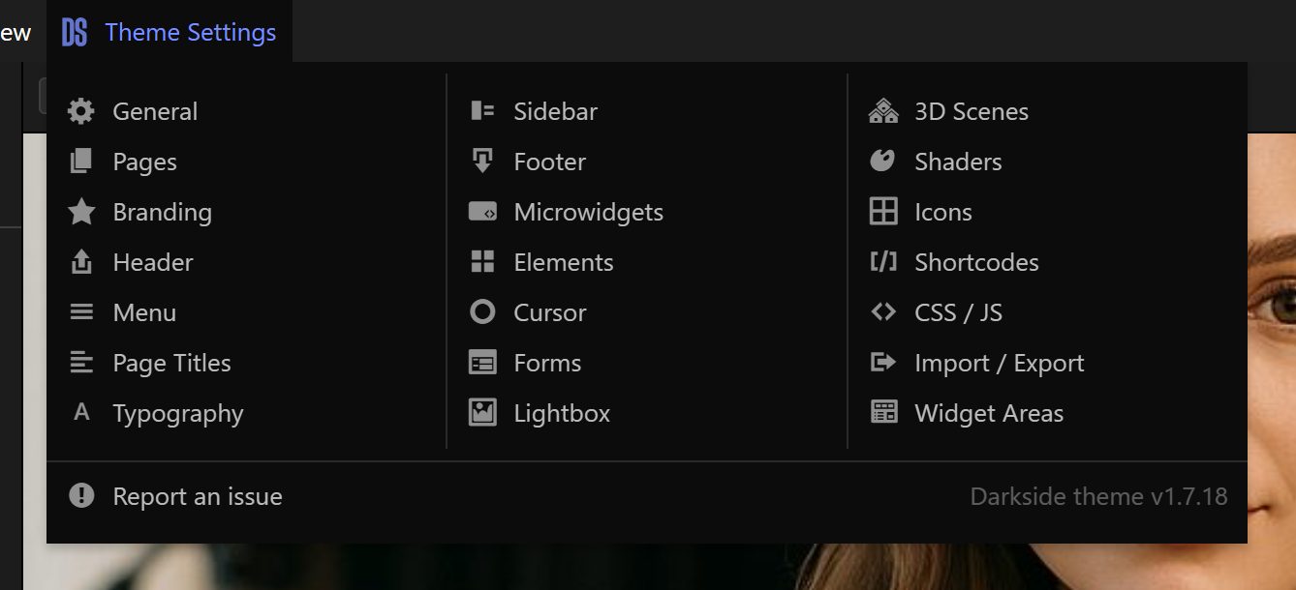Click the Report an issue link
The height and width of the screenshot is (590, 1296).
point(198,496)
